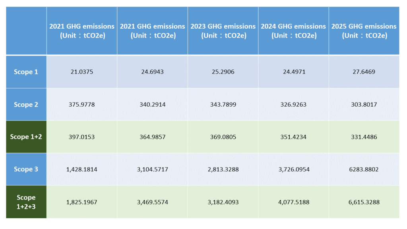The width and height of the screenshot is (407, 229).
Task: Select the cell showing 4,077.5188
Action: 293,202
